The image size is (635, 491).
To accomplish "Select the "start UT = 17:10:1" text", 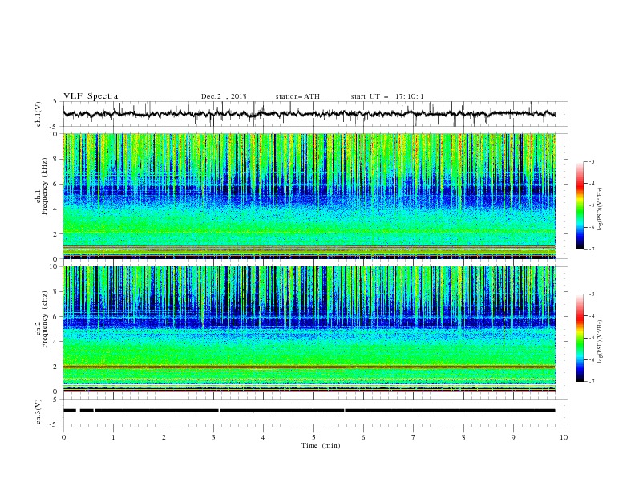I will 387,96.
